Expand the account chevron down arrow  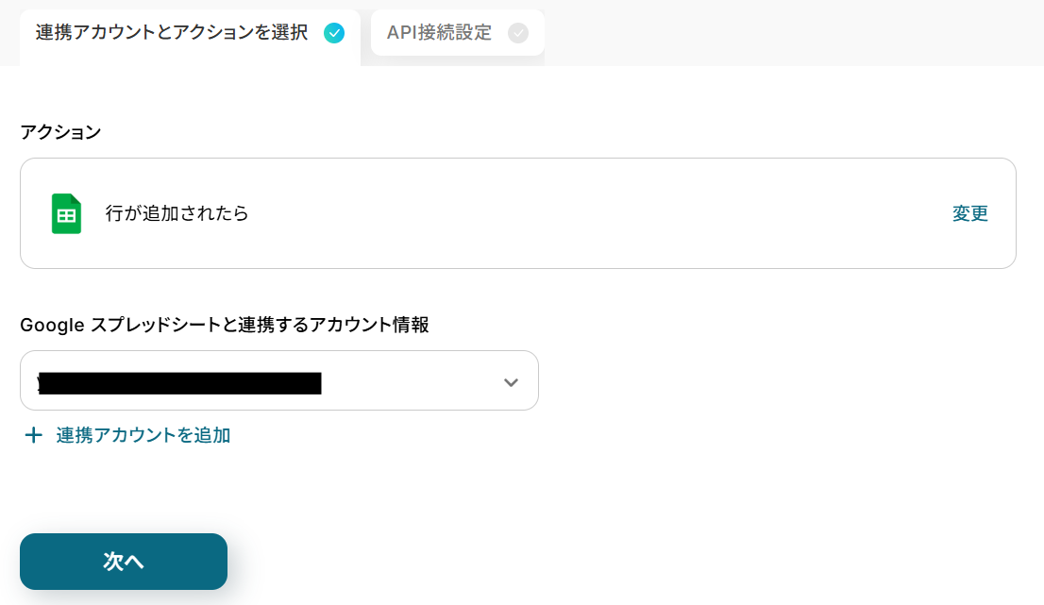coord(511,382)
